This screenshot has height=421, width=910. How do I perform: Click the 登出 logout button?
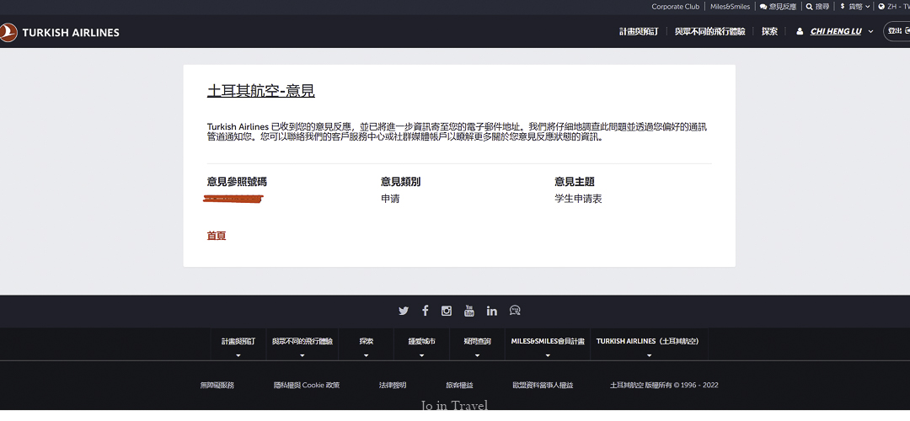point(897,32)
